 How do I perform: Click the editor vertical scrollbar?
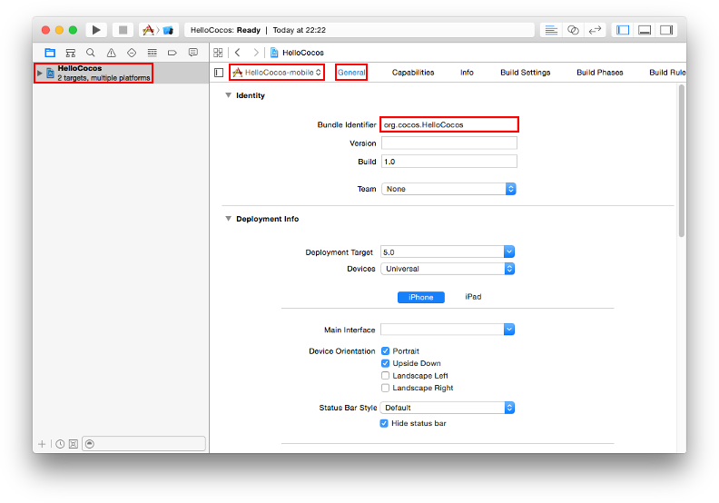(682, 161)
